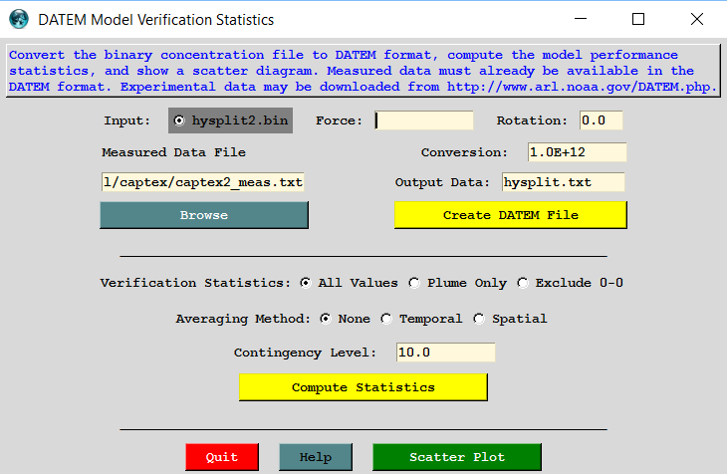Click the Rotation value field
This screenshot has height=474, width=727.
point(601,120)
